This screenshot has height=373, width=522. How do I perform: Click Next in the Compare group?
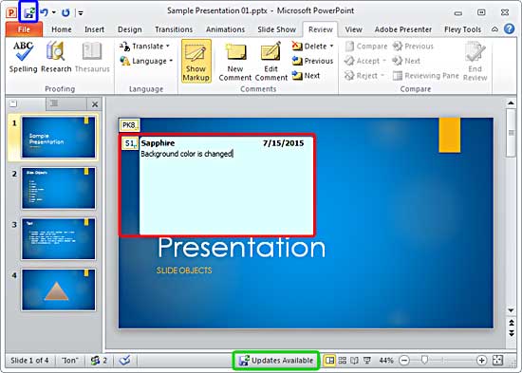tap(406, 61)
